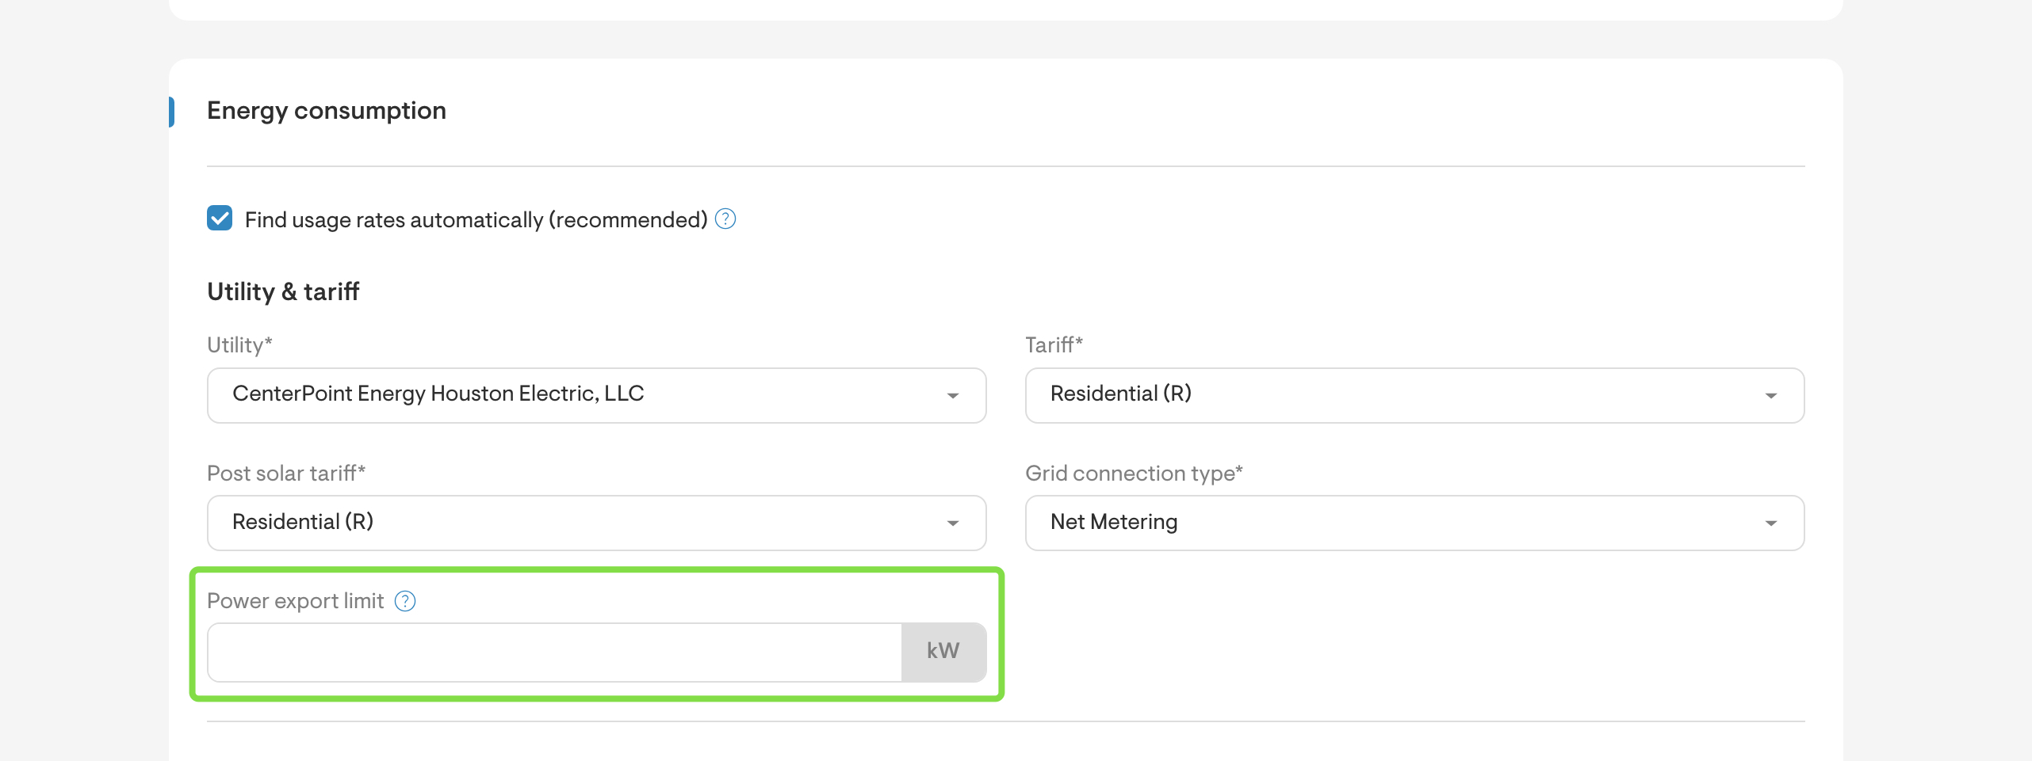Click the Energy consumption section heading

(x=326, y=111)
